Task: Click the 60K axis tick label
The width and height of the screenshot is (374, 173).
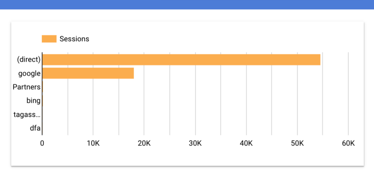Action: pyautogui.click(x=348, y=144)
